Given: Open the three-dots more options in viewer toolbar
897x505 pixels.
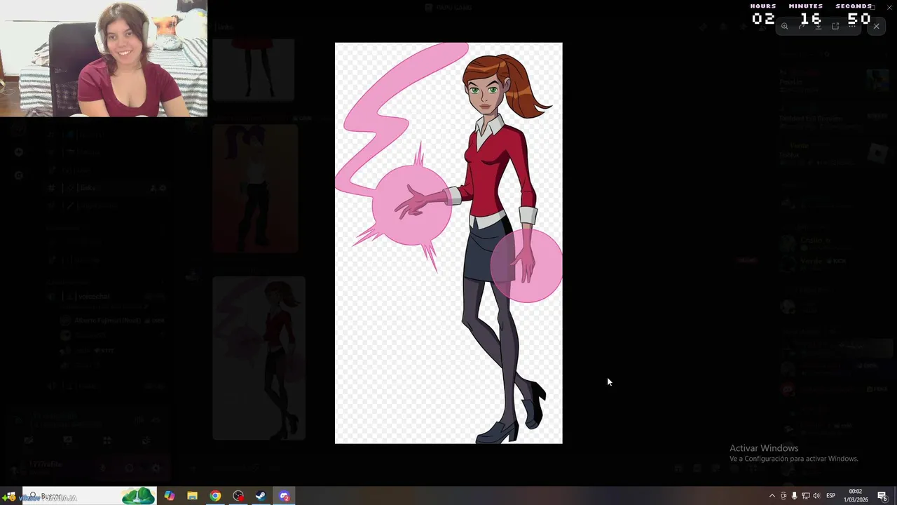Looking at the screenshot, I should coord(852,26).
